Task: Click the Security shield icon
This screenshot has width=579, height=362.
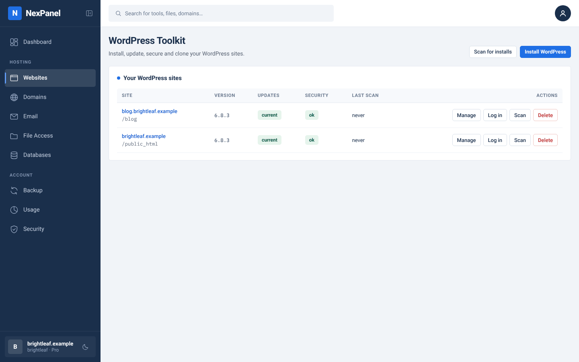Action: (x=14, y=229)
